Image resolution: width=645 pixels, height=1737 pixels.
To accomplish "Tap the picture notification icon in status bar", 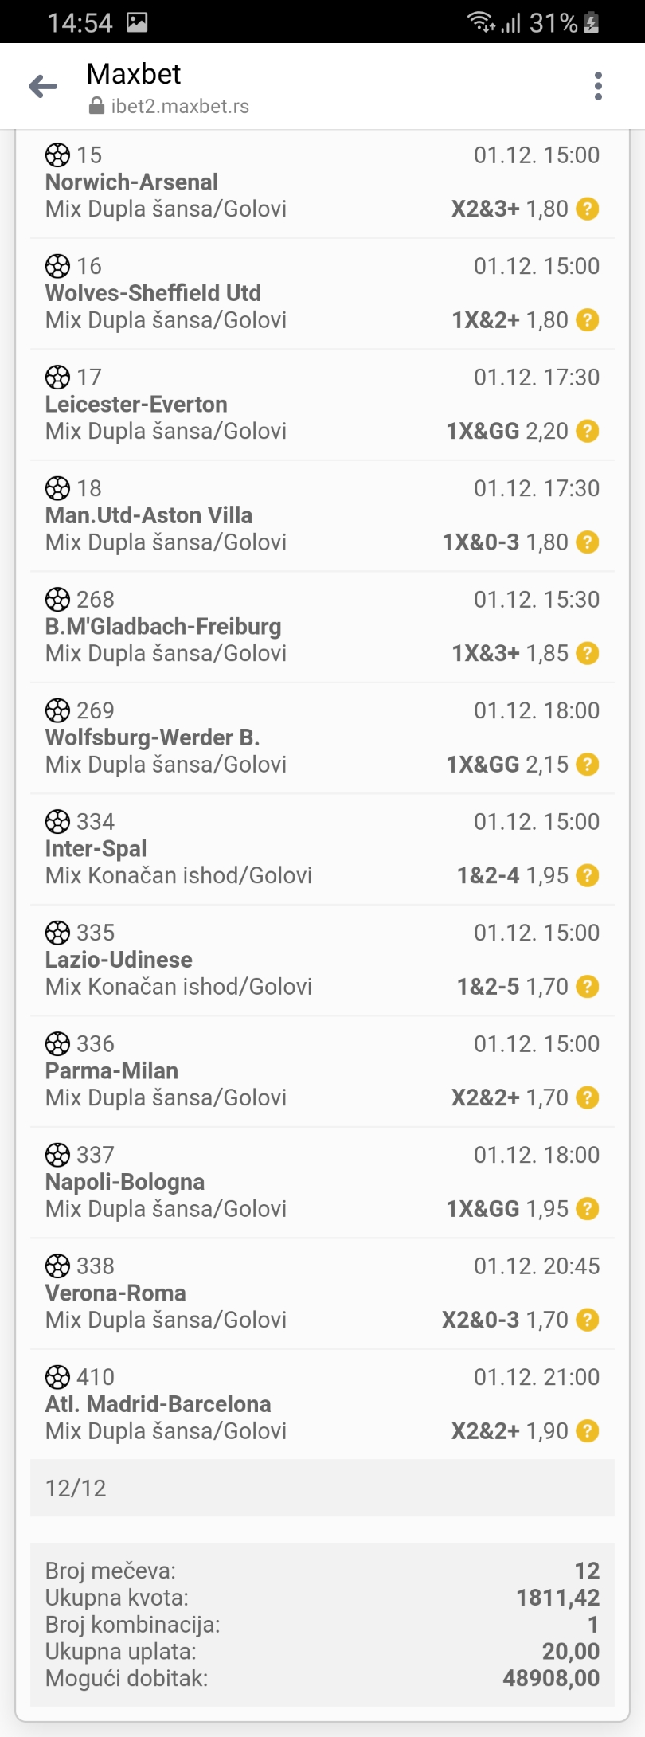I will coord(137,22).
